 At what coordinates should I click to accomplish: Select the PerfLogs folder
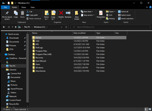pos(79,48)
